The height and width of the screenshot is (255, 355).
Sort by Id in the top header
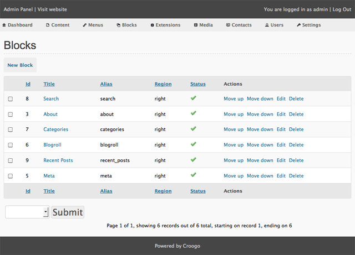tap(28, 84)
